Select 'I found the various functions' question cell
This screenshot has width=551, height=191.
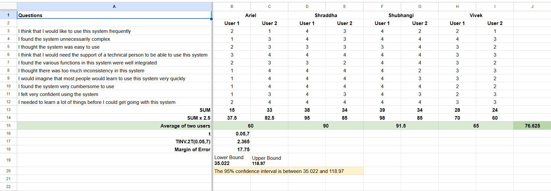pos(114,62)
